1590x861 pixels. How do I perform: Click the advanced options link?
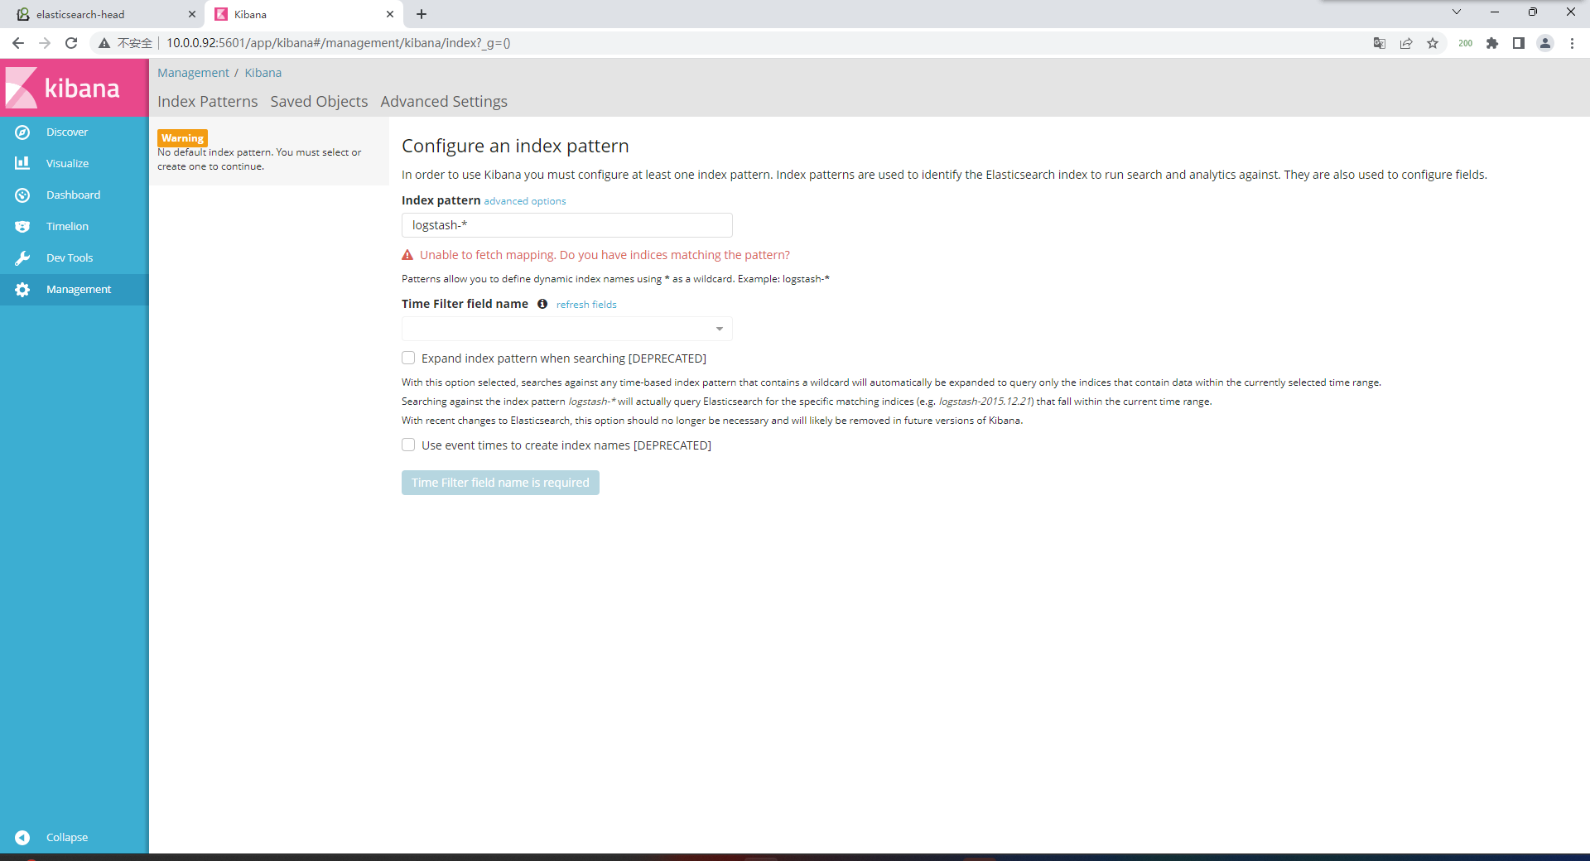[x=525, y=201]
